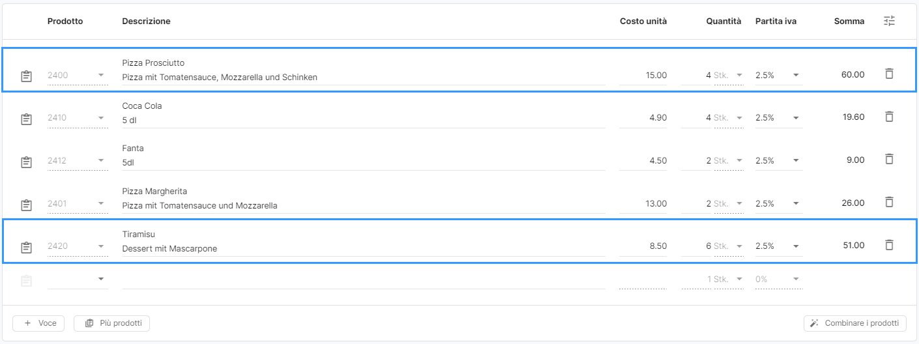
Task: Open product dropdown showing 2400
Action: pyautogui.click(x=77, y=75)
